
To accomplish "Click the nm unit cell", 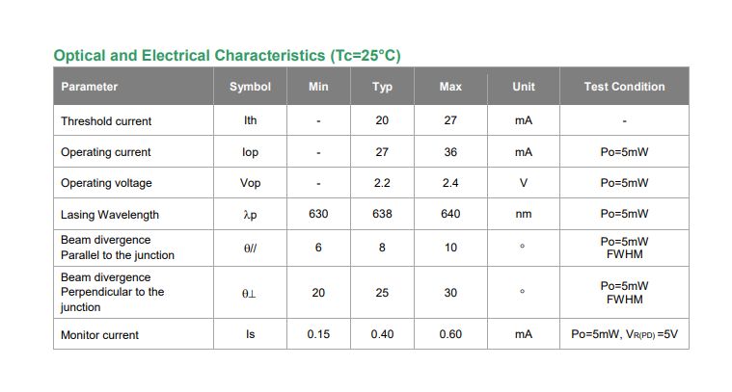I will 524,215.
